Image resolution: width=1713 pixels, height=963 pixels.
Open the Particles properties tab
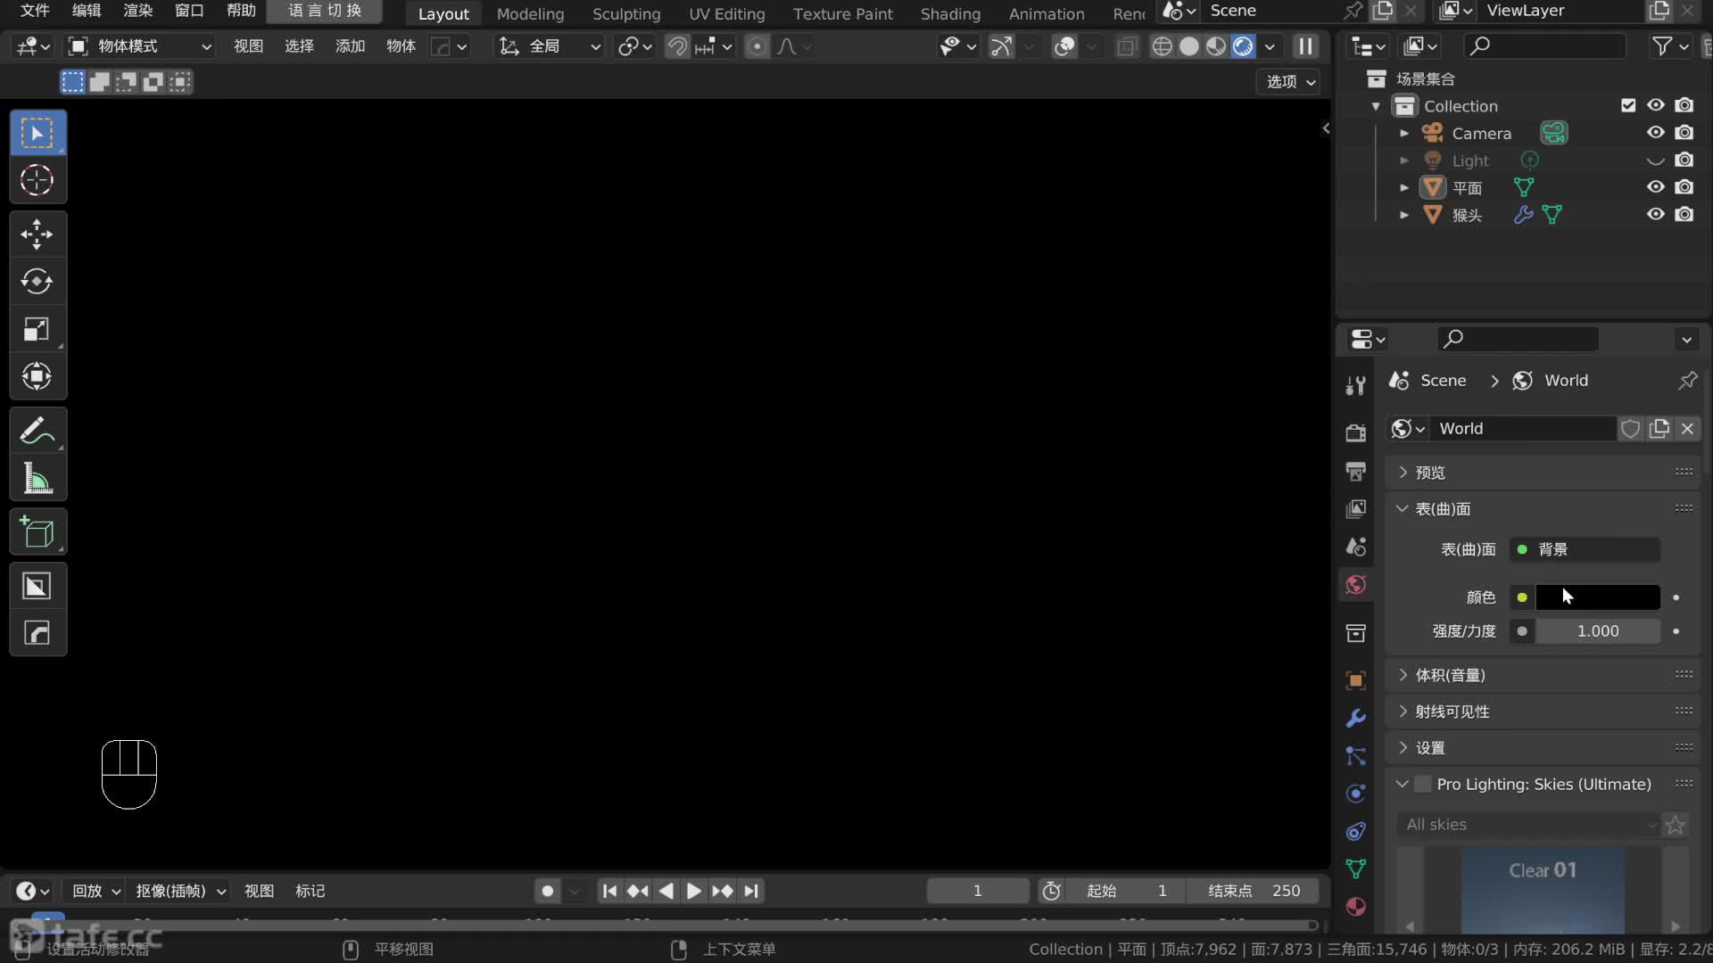[x=1355, y=756]
